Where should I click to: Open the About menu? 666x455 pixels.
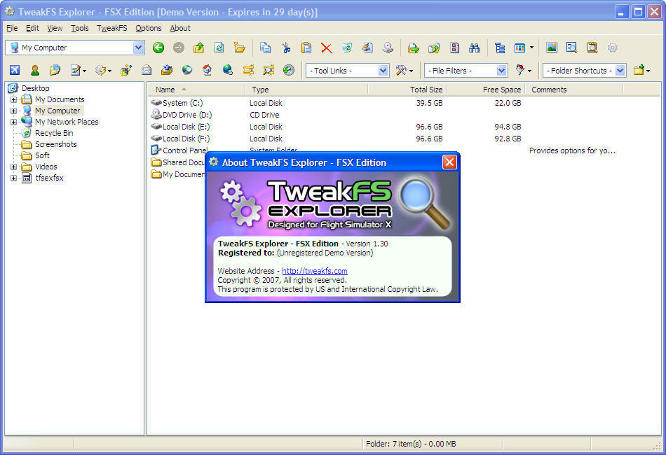[180, 28]
